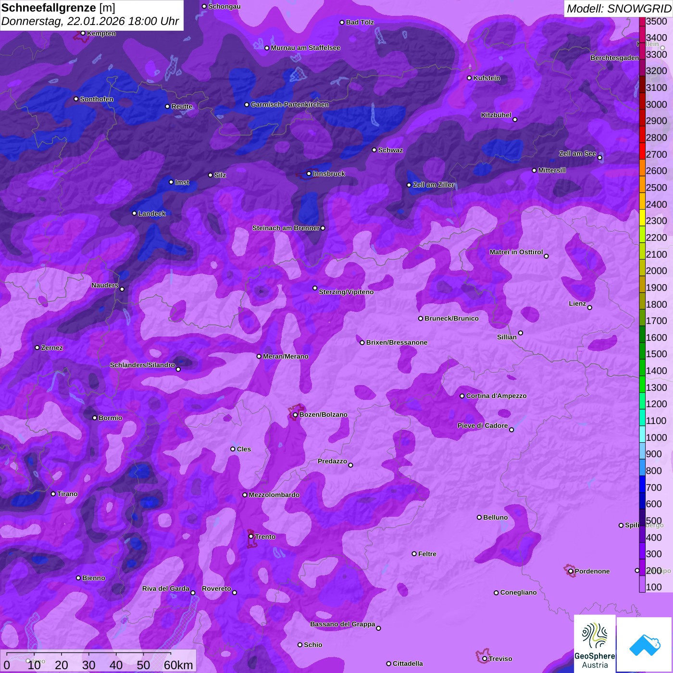Viewport: 673px width, 673px height.
Task: Click the Bad Tölz marker
Action: pyautogui.click(x=342, y=23)
